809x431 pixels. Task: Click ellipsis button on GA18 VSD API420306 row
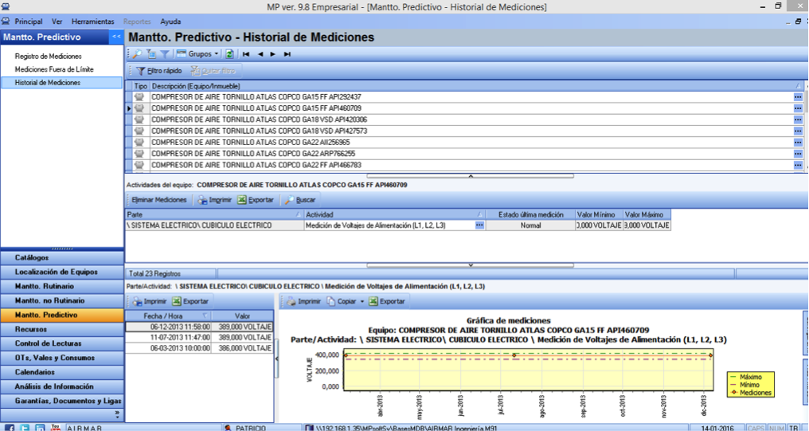tap(798, 120)
